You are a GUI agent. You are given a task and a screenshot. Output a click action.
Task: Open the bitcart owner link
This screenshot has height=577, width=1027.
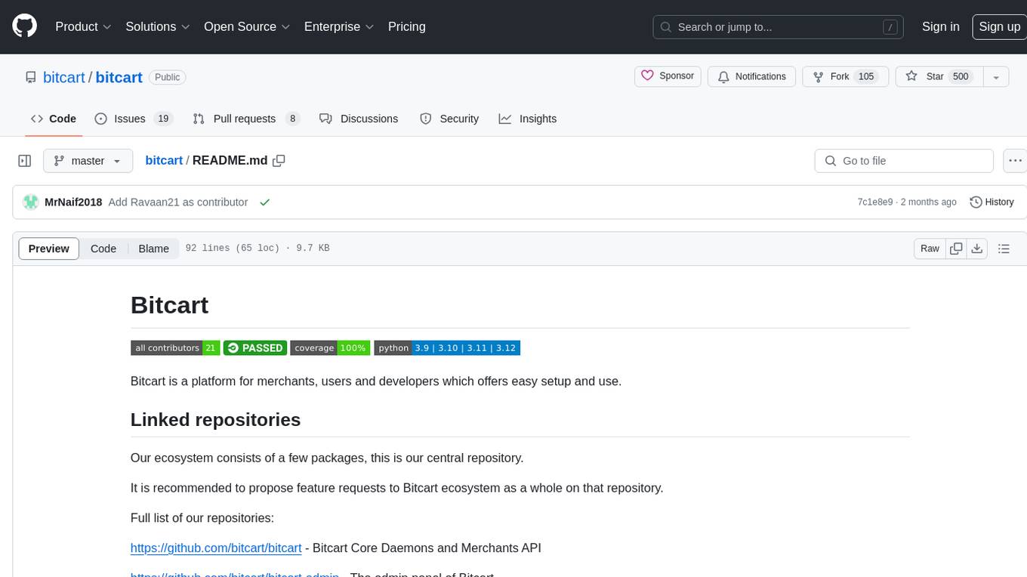pos(64,77)
